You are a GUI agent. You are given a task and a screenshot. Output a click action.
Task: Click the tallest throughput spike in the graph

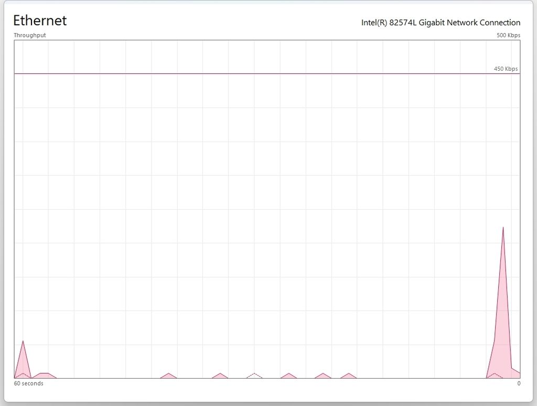click(503, 303)
